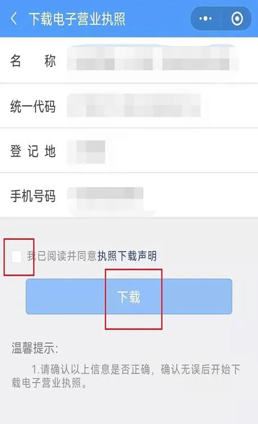This screenshot has height=424, width=258.
Task: Tap the blue header bar background
Action: point(158,18)
